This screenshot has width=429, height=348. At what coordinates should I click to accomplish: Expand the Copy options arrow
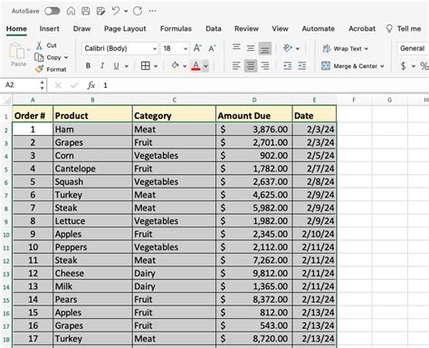(x=66, y=57)
